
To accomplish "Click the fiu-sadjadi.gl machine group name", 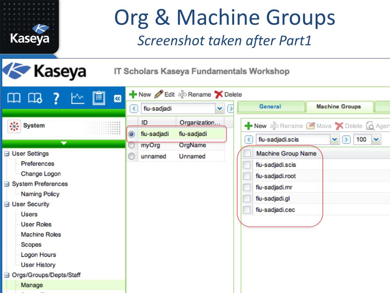I will [x=273, y=198].
